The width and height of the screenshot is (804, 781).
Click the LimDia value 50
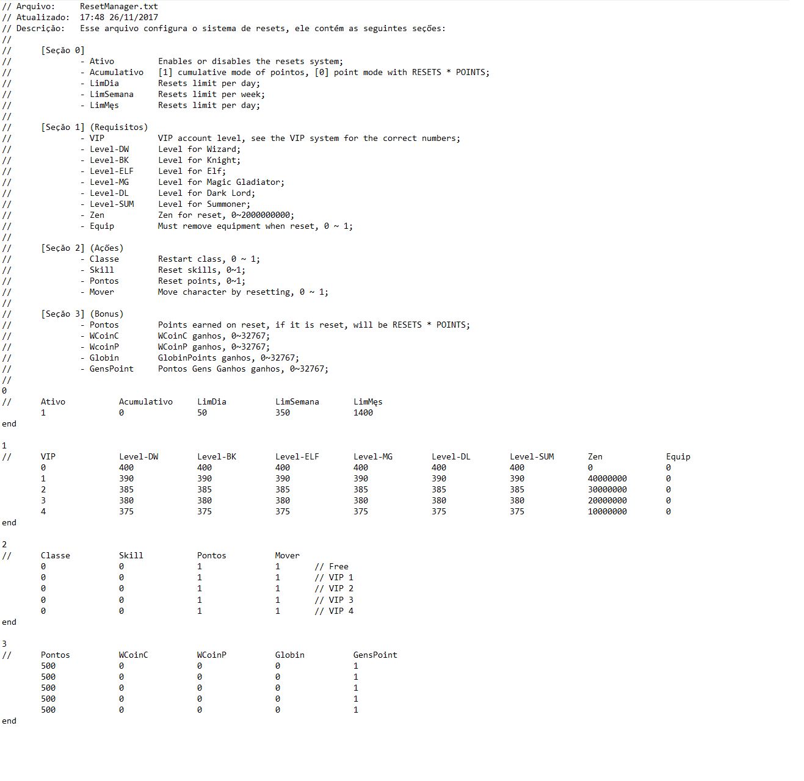pos(202,413)
